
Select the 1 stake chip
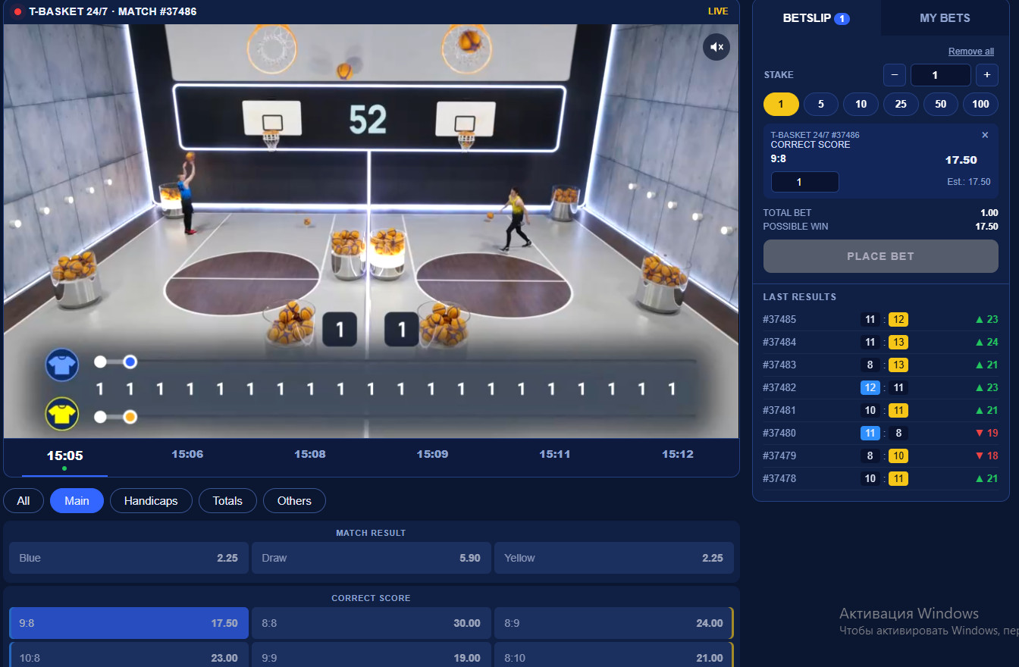[x=781, y=104]
